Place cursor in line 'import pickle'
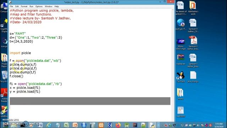The height and width of the screenshot is (128, 227). pyautogui.click(x=20, y=53)
